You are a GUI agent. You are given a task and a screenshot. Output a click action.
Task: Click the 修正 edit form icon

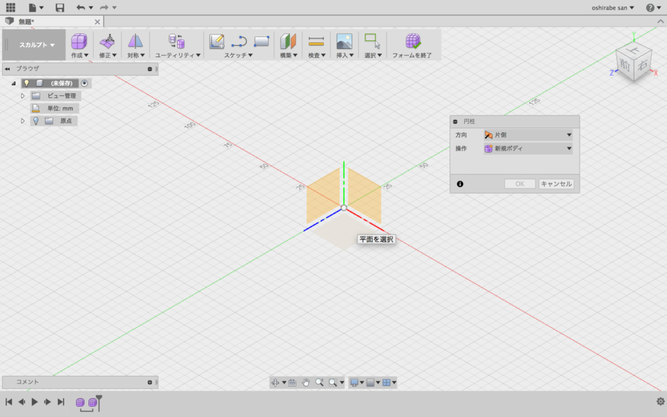[107, 41]
